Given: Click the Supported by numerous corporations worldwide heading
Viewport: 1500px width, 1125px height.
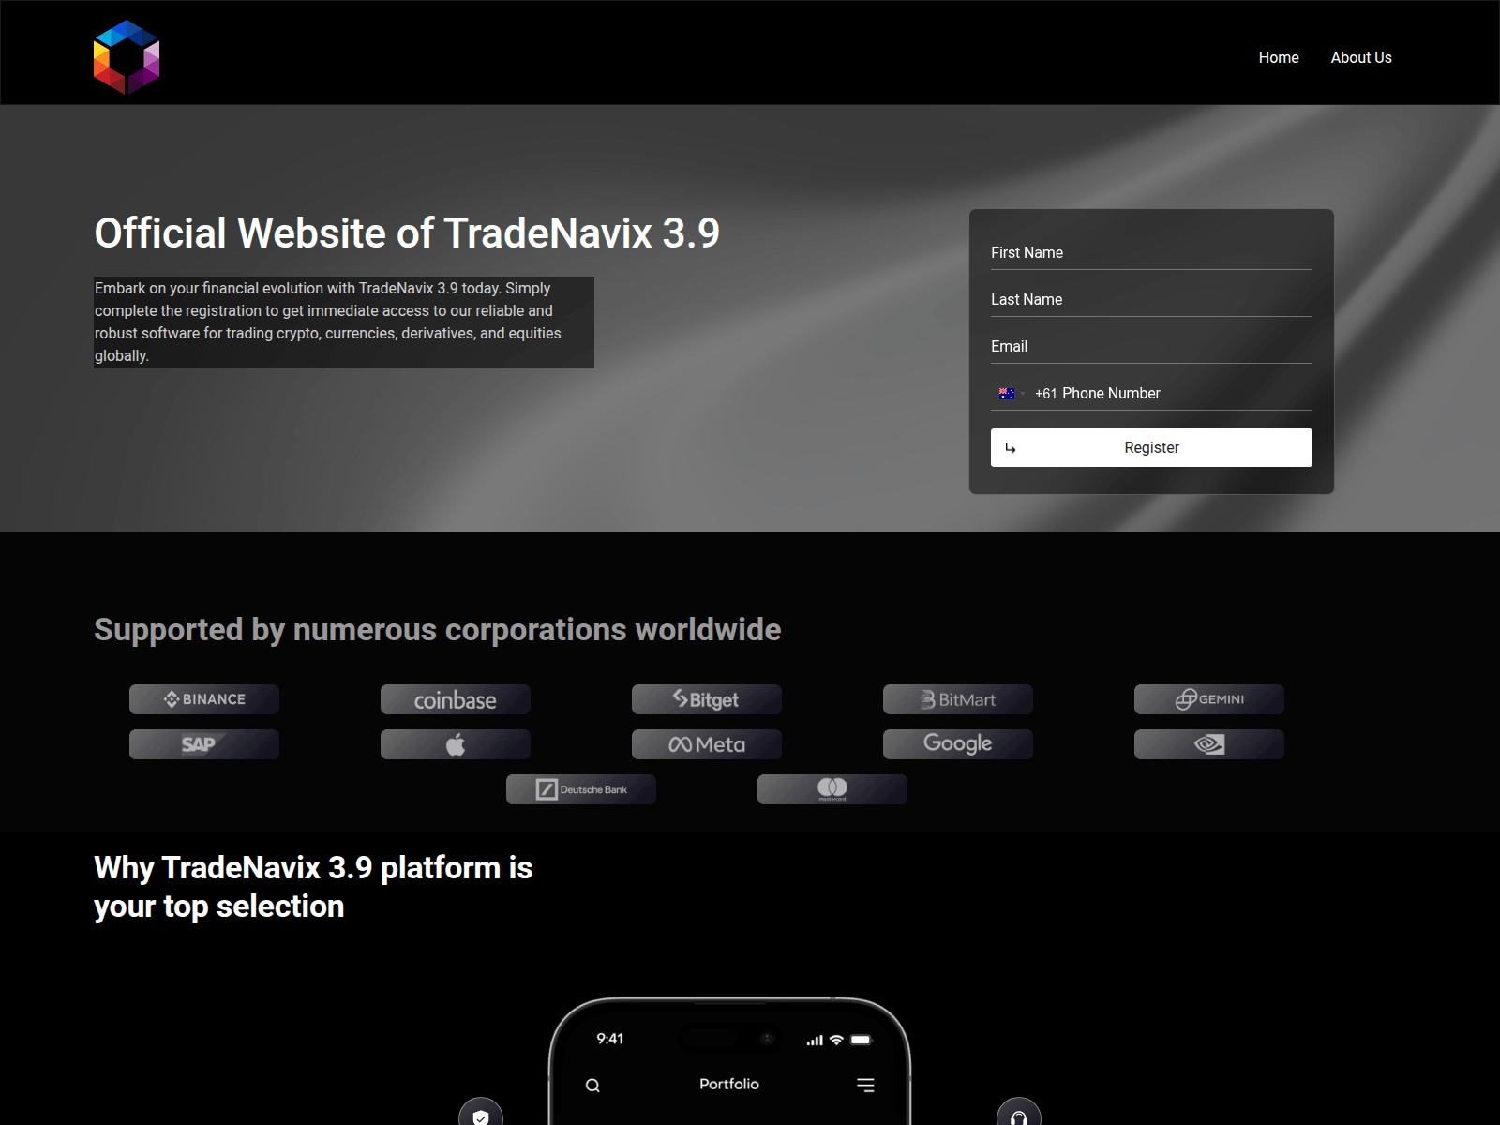Looking at the screenshot, I should [438, 630].
